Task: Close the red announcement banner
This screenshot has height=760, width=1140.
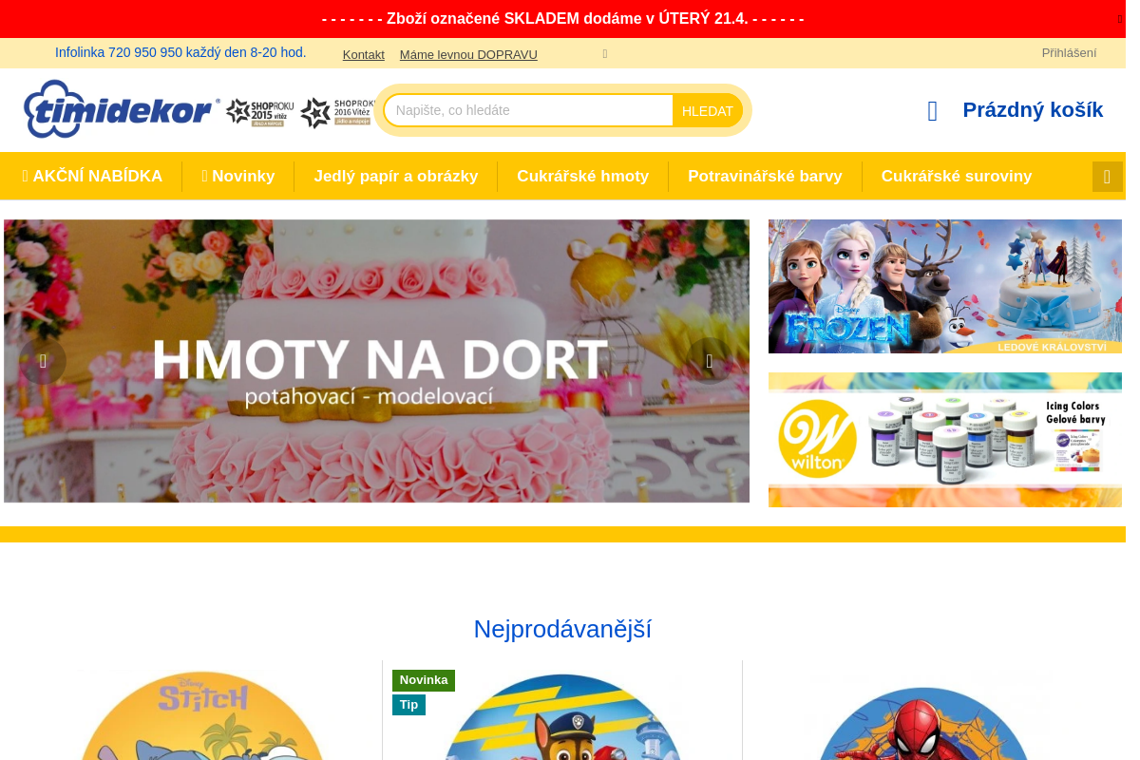Action: tap(1120, 19)
